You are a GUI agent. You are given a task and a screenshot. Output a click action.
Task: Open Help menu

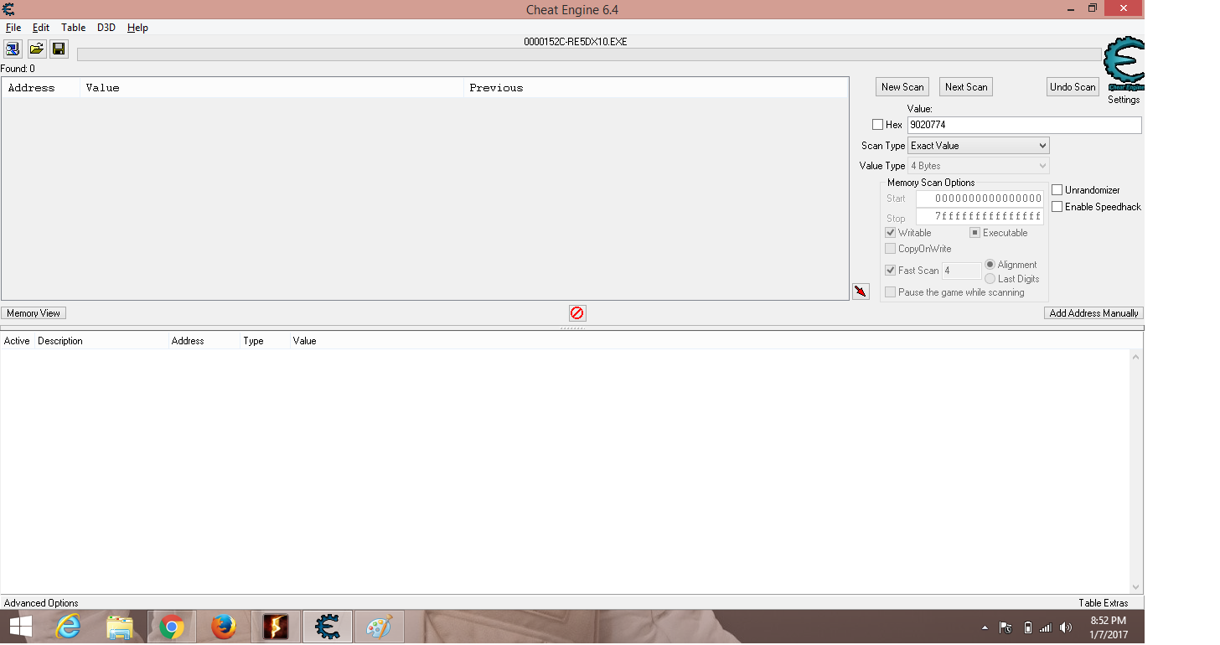(138, 28)
